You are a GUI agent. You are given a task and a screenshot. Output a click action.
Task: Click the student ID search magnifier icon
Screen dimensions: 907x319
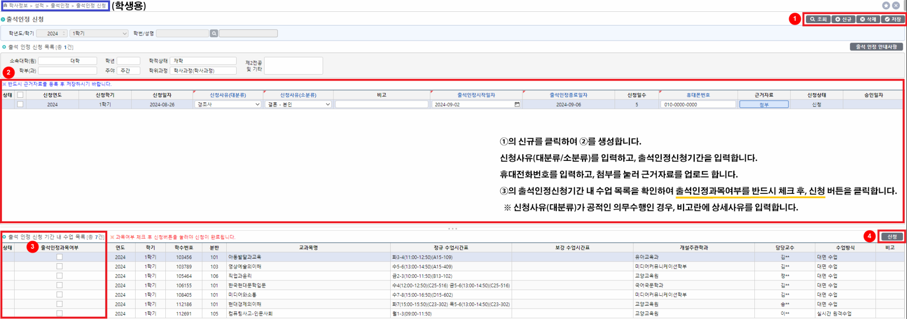[x=214, y=34]
